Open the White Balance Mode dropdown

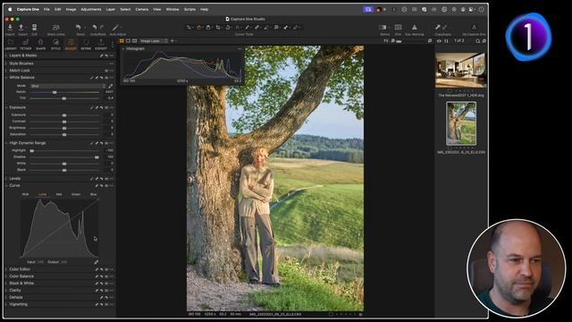tap(68, 86)
